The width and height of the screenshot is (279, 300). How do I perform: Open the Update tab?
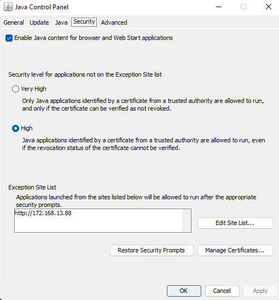click(x=39, y=22)
